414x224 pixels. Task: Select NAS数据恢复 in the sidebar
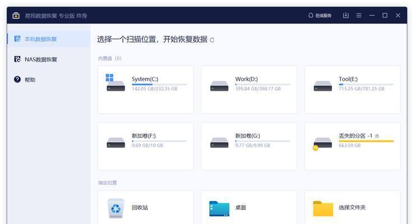tap(49, 59)
